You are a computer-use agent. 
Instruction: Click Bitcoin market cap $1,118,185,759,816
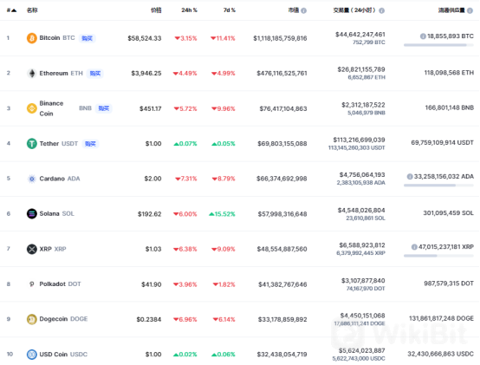(280, 38)
